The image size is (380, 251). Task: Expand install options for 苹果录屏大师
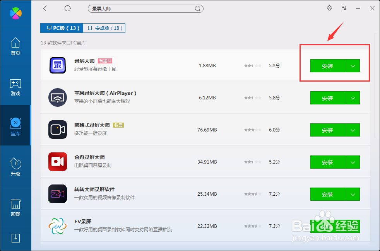pyautogui.click(x=353, y=98)
